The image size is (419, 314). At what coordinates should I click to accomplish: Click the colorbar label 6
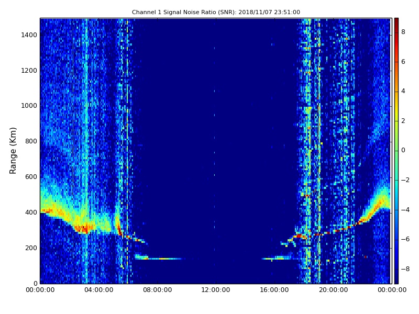tap(403, 62)
